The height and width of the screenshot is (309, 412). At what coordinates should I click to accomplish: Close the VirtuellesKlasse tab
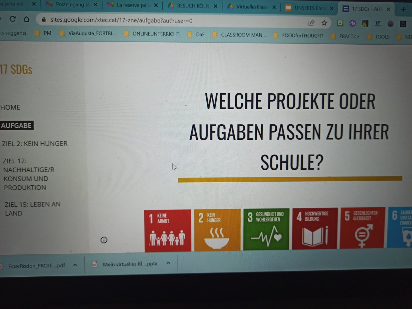pyautogui.click(x=275, y=7)
